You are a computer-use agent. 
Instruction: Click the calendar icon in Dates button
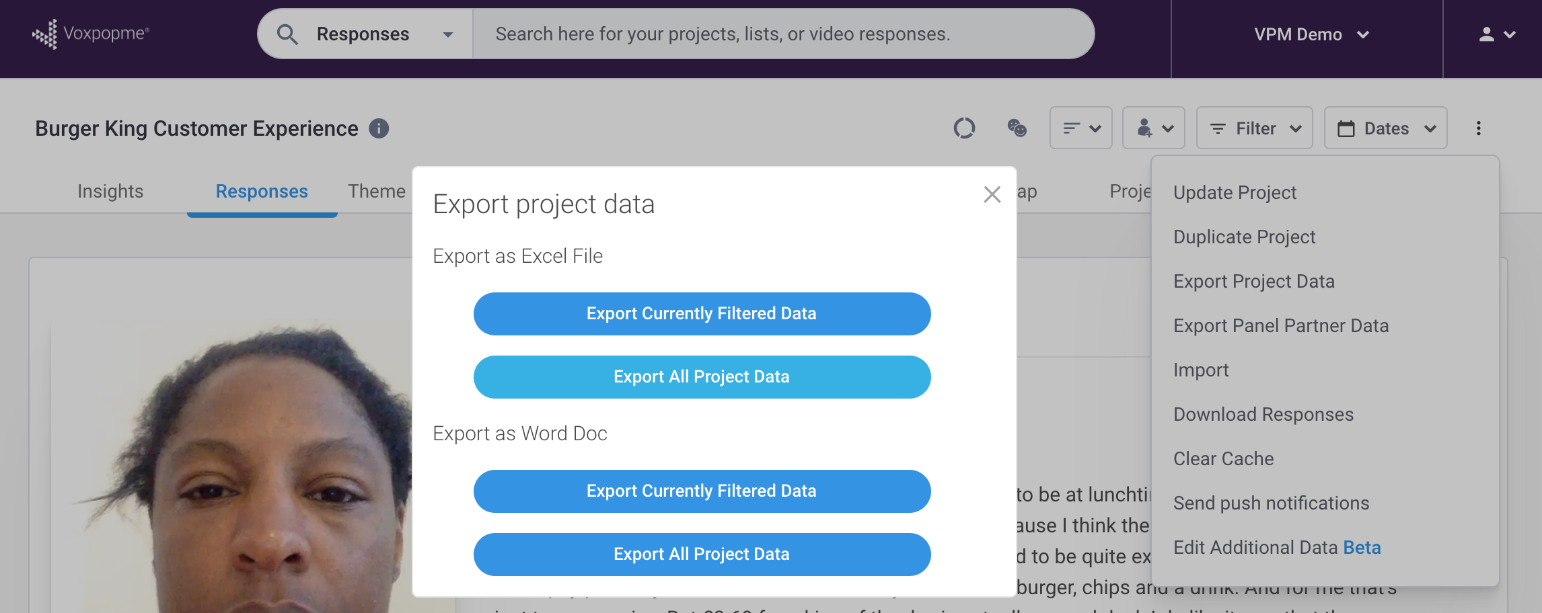coord(1346,128)
